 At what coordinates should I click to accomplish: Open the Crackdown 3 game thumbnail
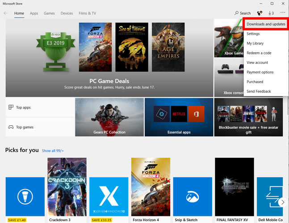[x=67, y=187]
